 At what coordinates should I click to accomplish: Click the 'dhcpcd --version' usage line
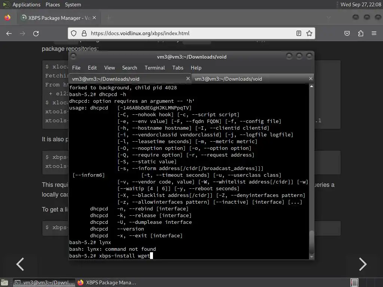click(x=117, y=229)
